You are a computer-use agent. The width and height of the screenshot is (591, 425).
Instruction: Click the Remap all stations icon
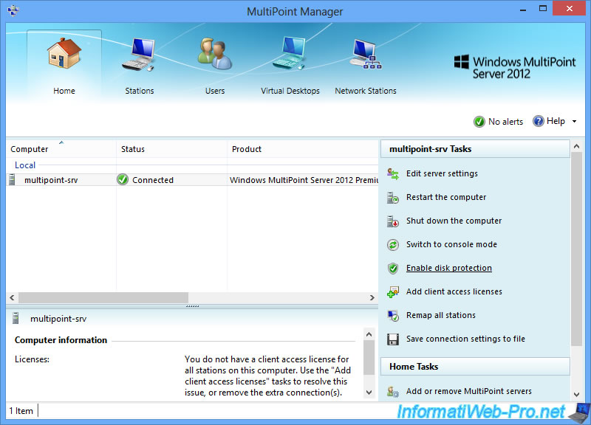click(393, 316)
